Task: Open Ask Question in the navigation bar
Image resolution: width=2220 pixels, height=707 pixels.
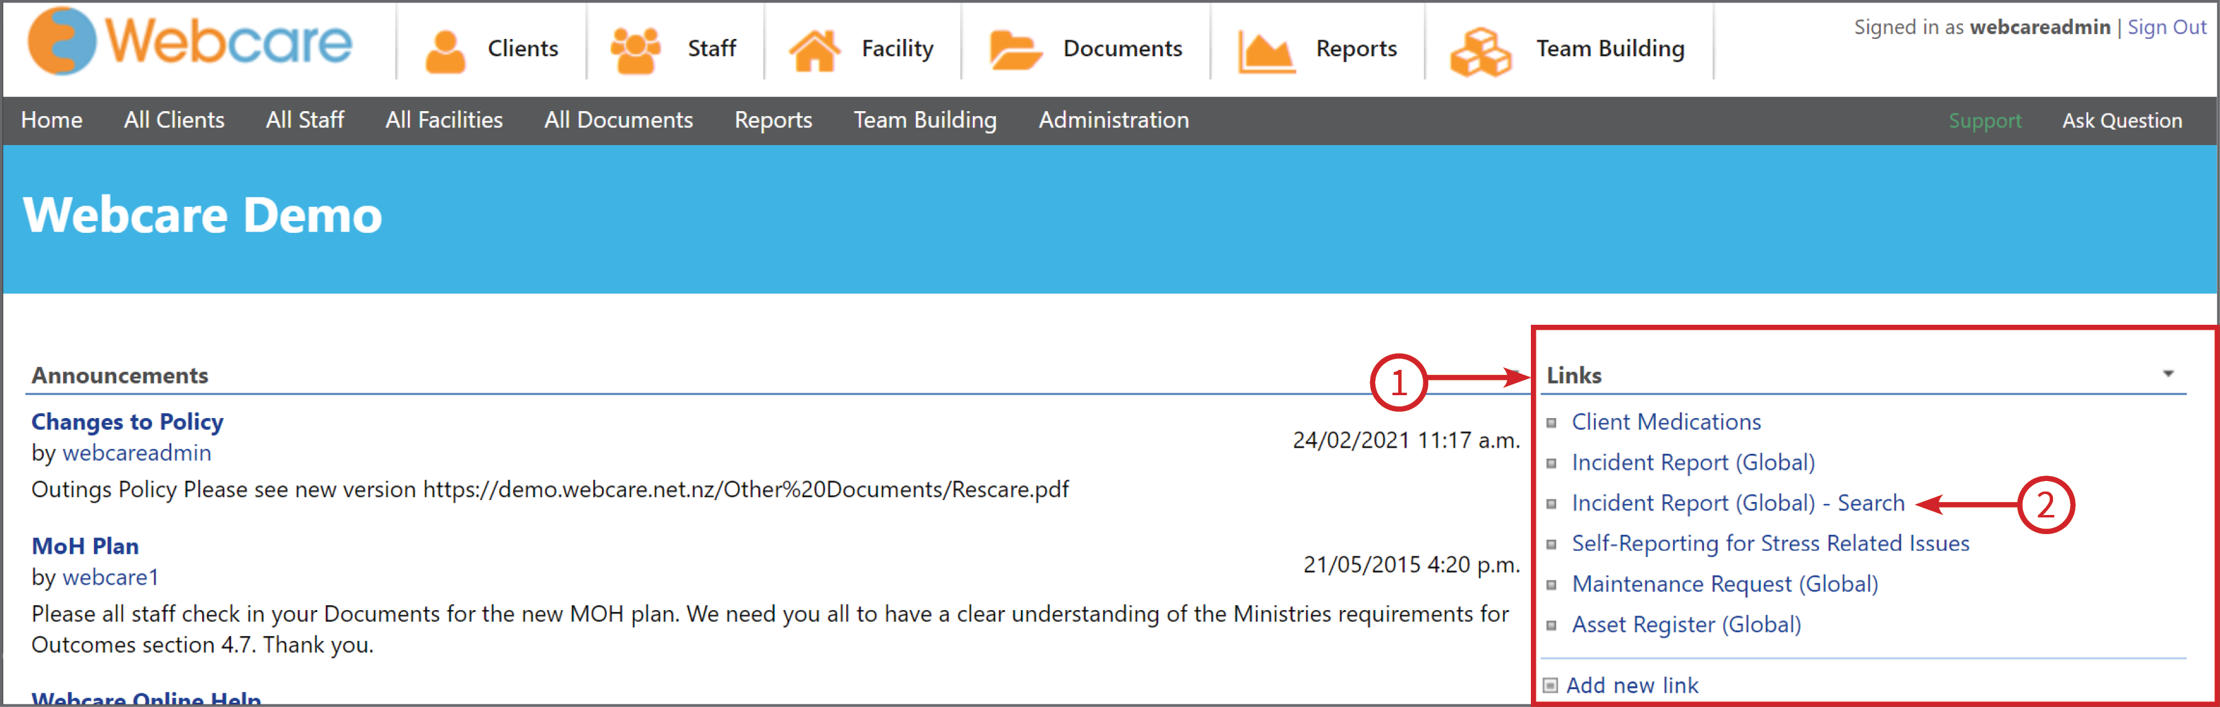Action: point(2122,120)
